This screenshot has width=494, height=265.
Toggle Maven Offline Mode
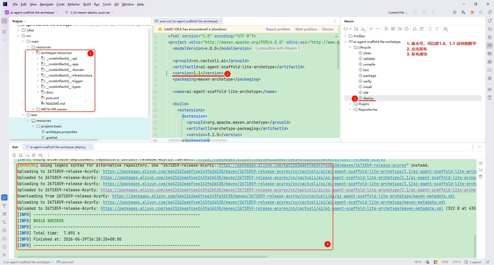[400, 29]
